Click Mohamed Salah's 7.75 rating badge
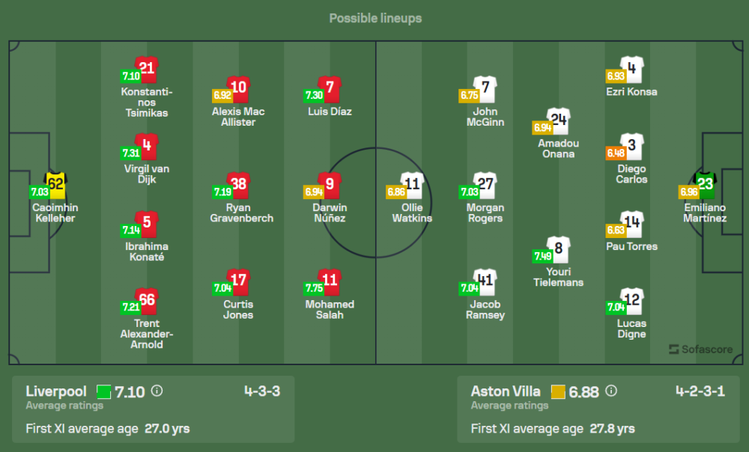 point(315,287)
